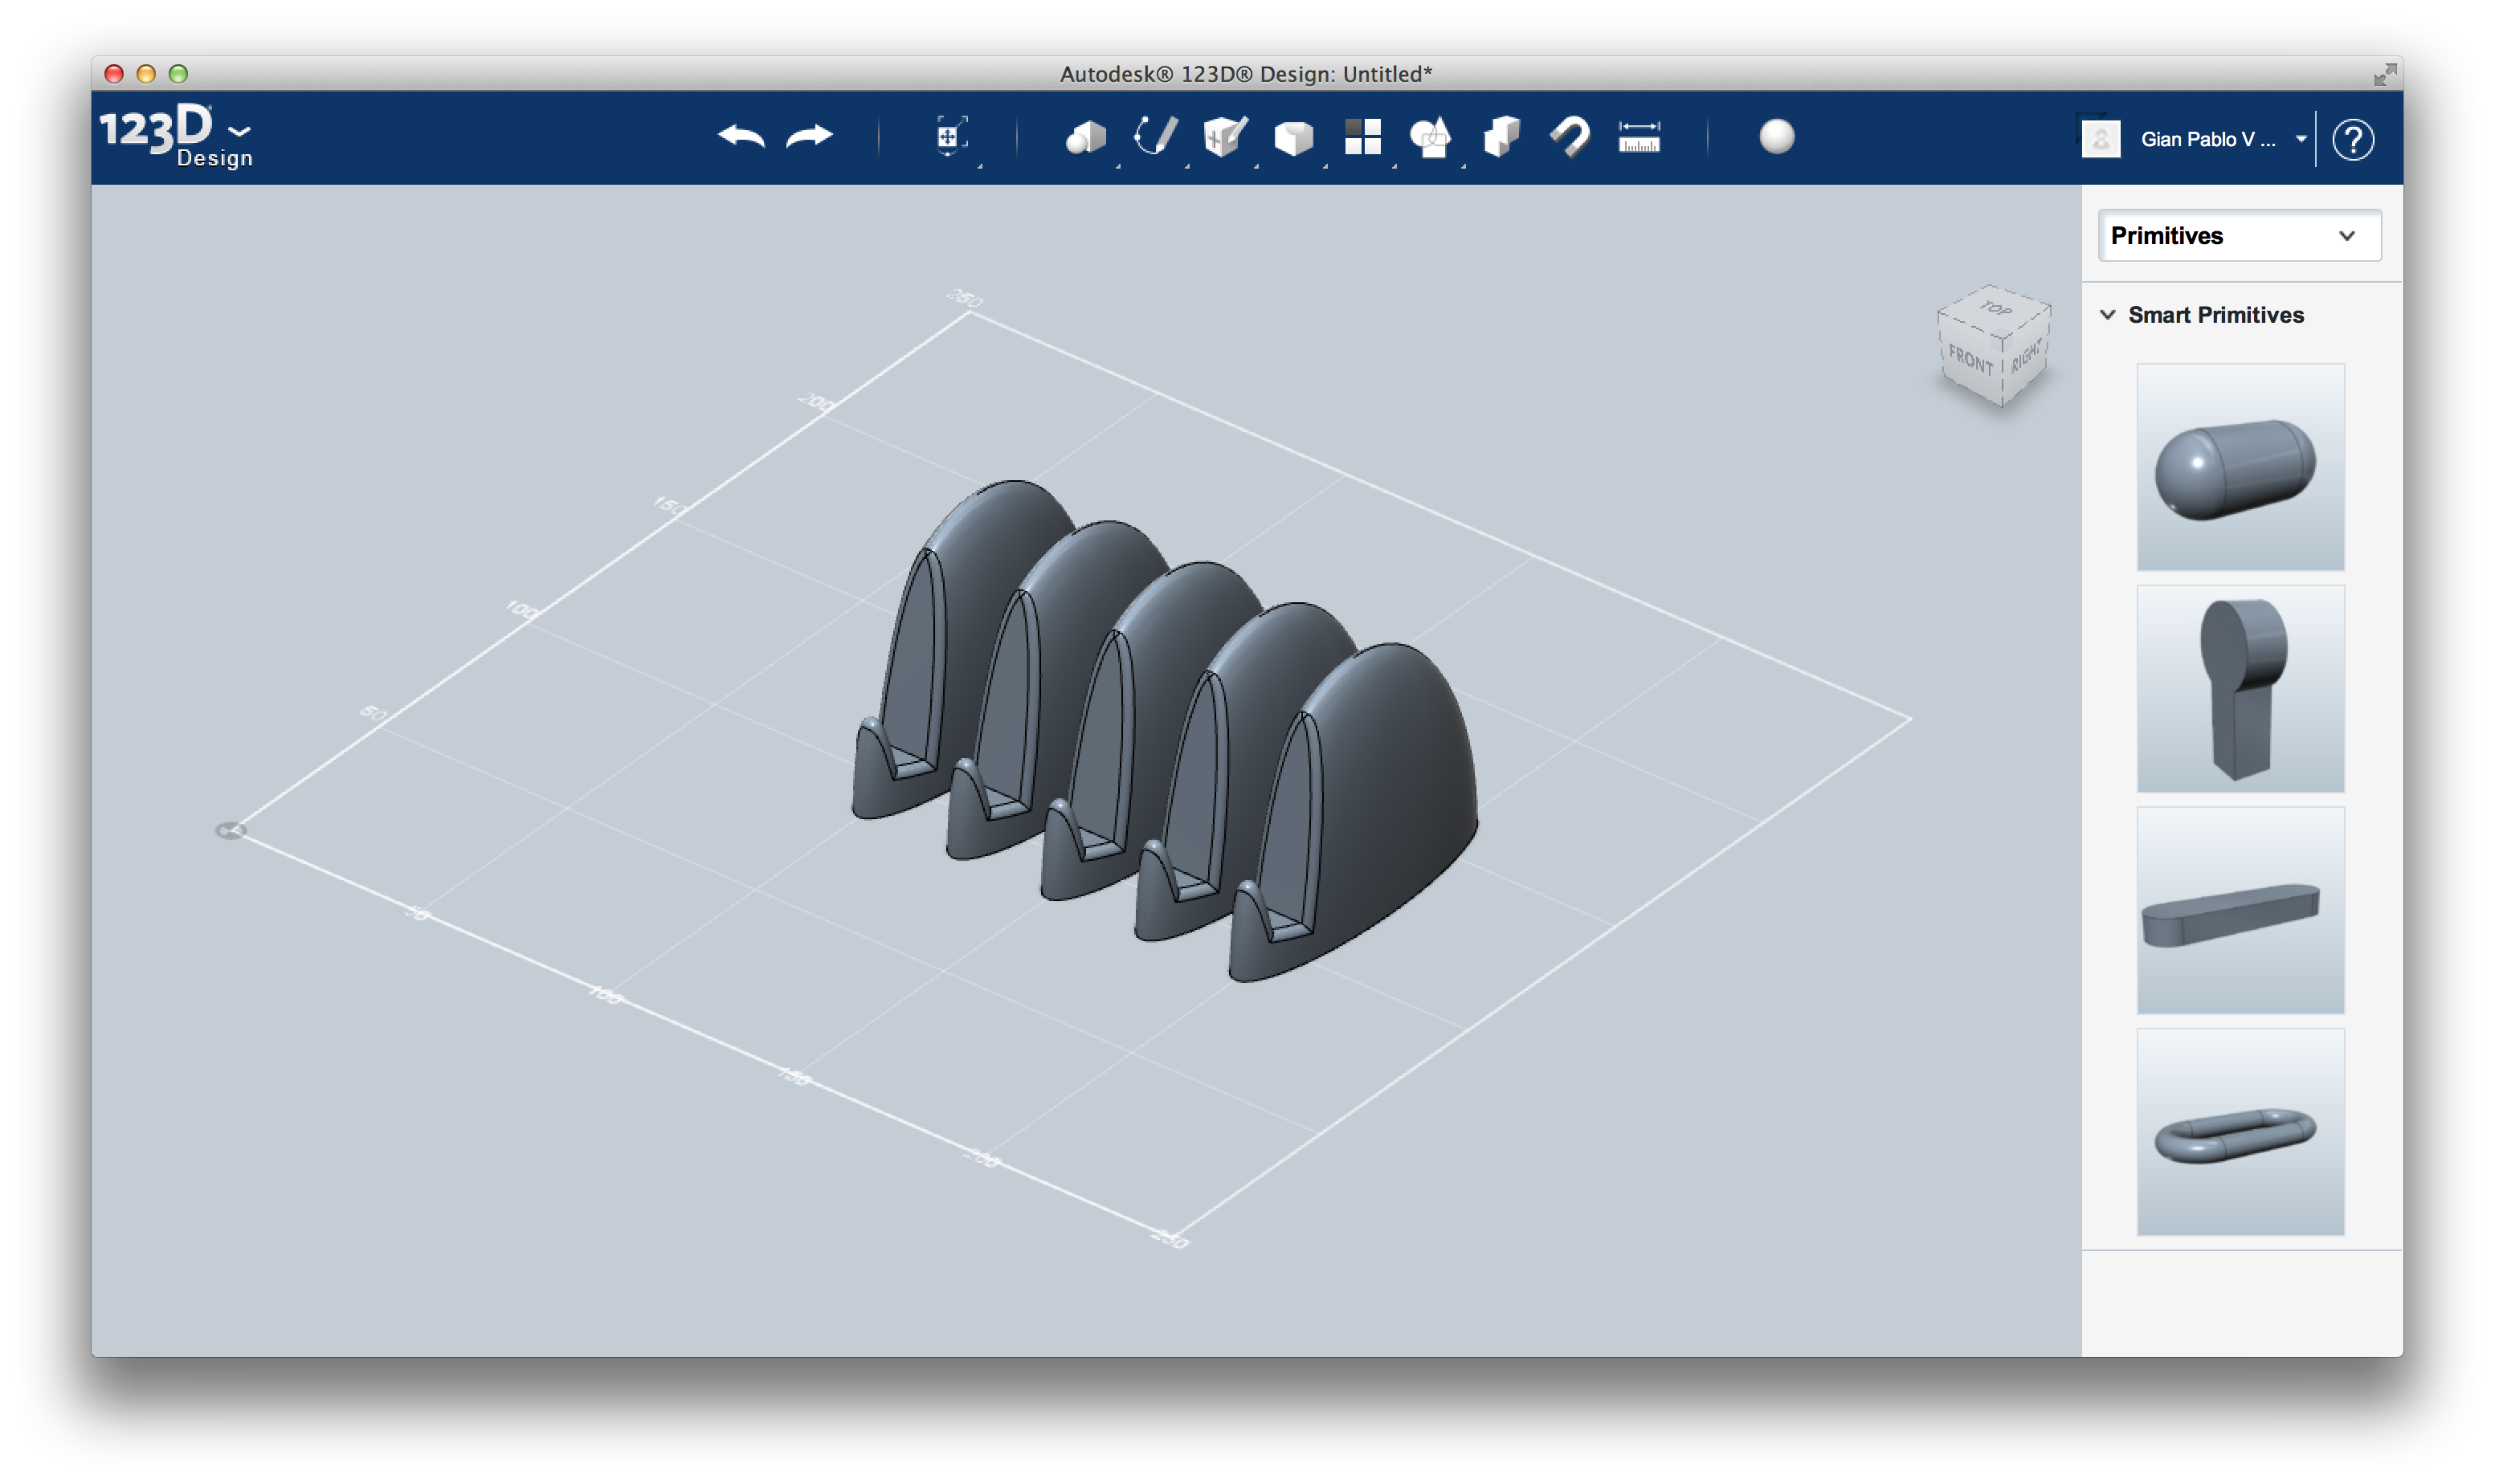Select the chain link ring primitive thumbnail

click(x=2240, y=1133)
